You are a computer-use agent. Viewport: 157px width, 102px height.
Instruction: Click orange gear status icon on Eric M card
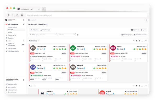coord(65,68)
